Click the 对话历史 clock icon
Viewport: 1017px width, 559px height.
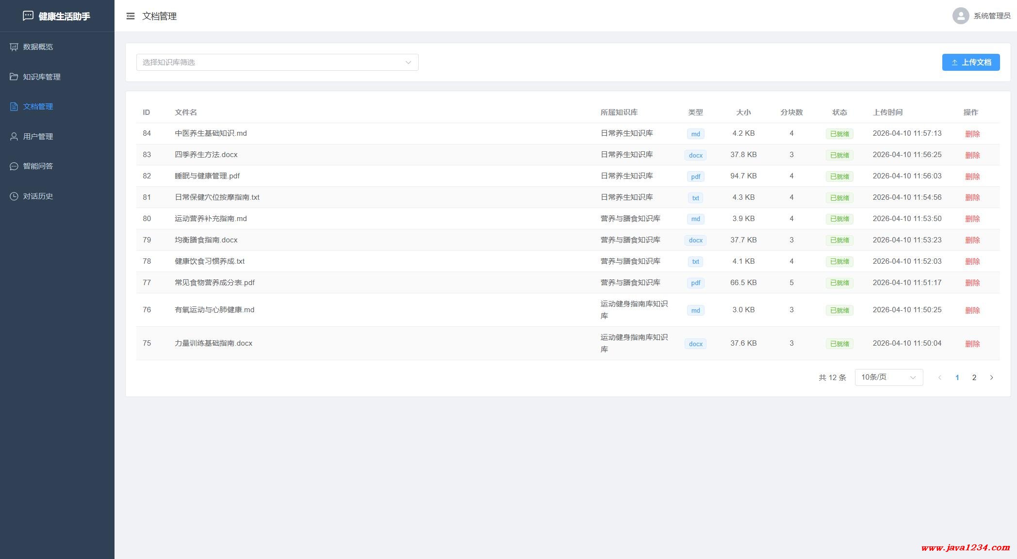(14, 196)
